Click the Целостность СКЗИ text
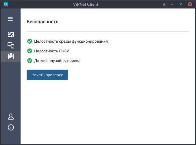196x145 pixels. (x=52, y=51)
